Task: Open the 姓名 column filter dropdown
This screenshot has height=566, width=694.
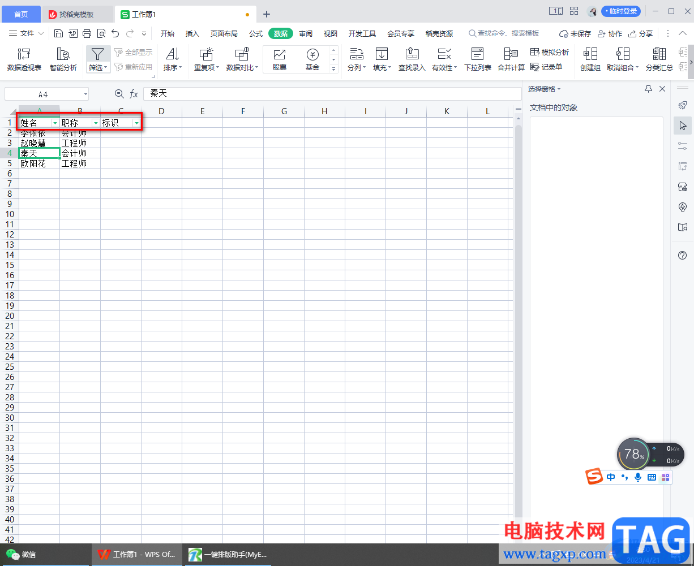Action: pos(55,123)
